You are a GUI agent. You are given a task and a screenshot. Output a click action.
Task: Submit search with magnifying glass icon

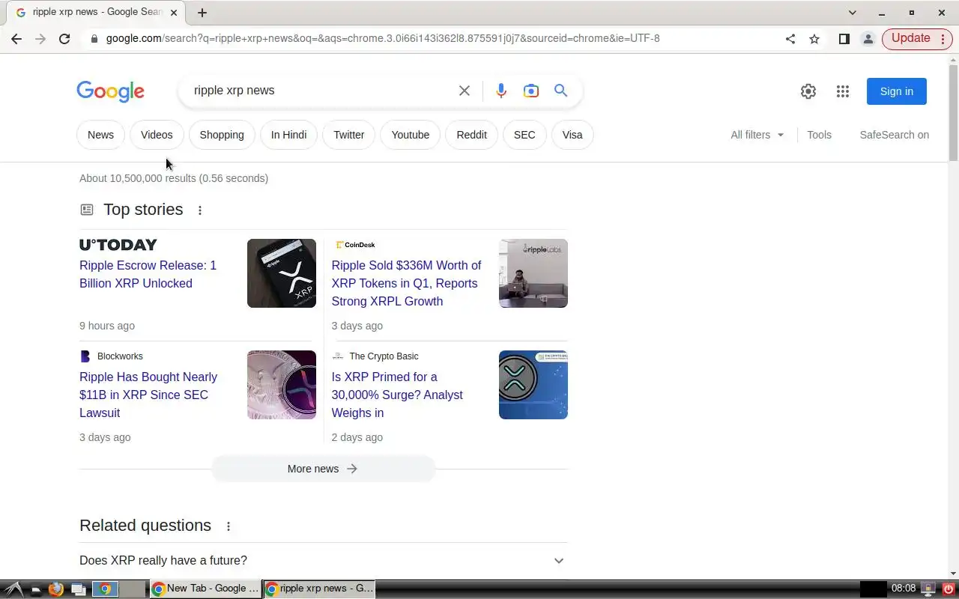[x=561, y=91]
